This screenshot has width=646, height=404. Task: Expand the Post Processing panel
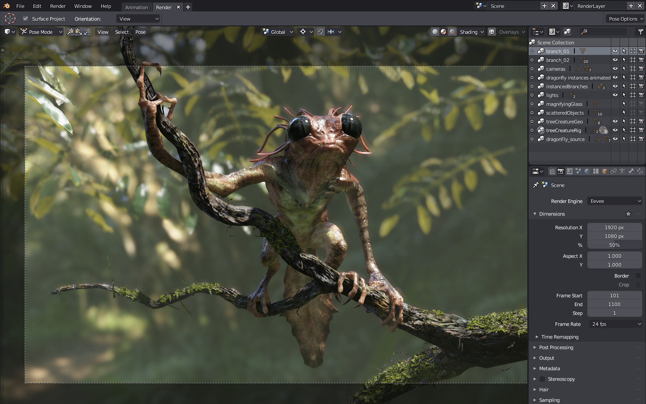(x=556, y=347)
